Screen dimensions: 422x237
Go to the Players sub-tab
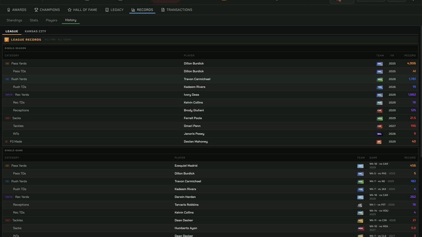point(51,20)
